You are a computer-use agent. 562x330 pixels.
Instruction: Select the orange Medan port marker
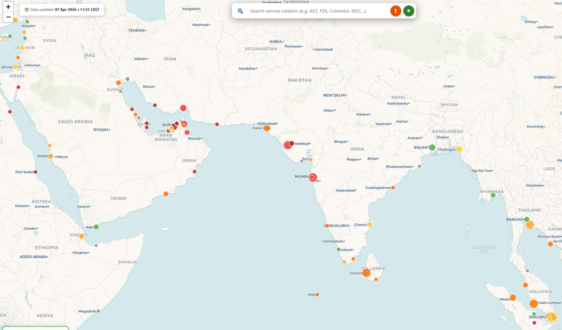pos(513,298)
